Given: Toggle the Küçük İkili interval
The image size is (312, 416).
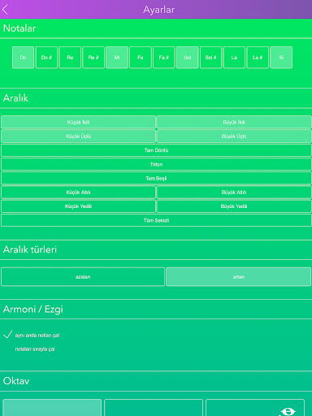Looking at the screenshot, I should click(x=78, y=122).
